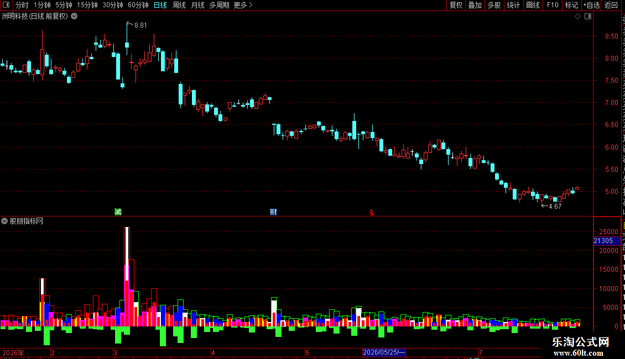Switch to the 周线 weekly chart

[x=179, y=5]
